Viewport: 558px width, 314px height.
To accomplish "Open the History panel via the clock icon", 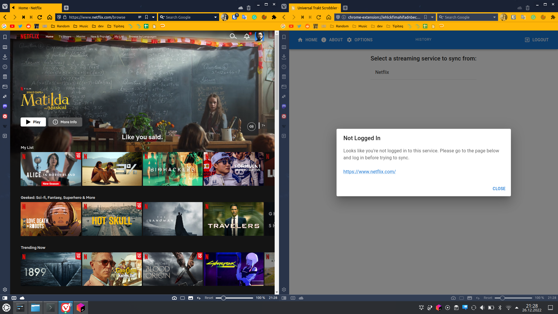I will 5,67.
